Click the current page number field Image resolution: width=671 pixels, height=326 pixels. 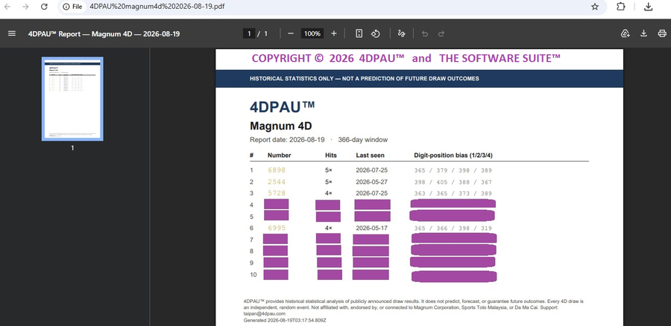(x=248, y=33)
